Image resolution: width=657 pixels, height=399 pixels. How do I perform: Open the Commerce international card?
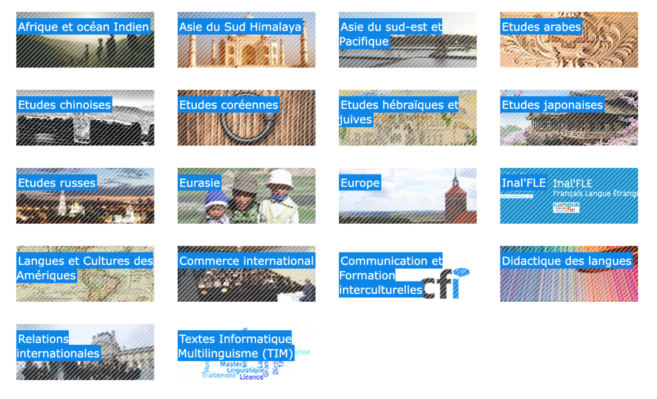click(x=246, y=274)
